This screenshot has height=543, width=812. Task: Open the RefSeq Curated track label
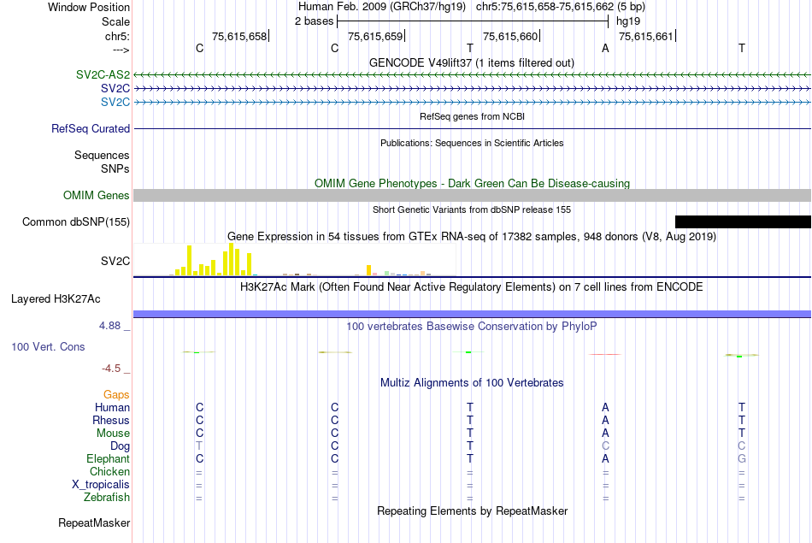(x=90, y=128)
